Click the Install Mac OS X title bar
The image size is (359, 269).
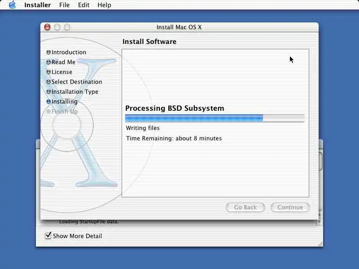[x=179, y=27]
